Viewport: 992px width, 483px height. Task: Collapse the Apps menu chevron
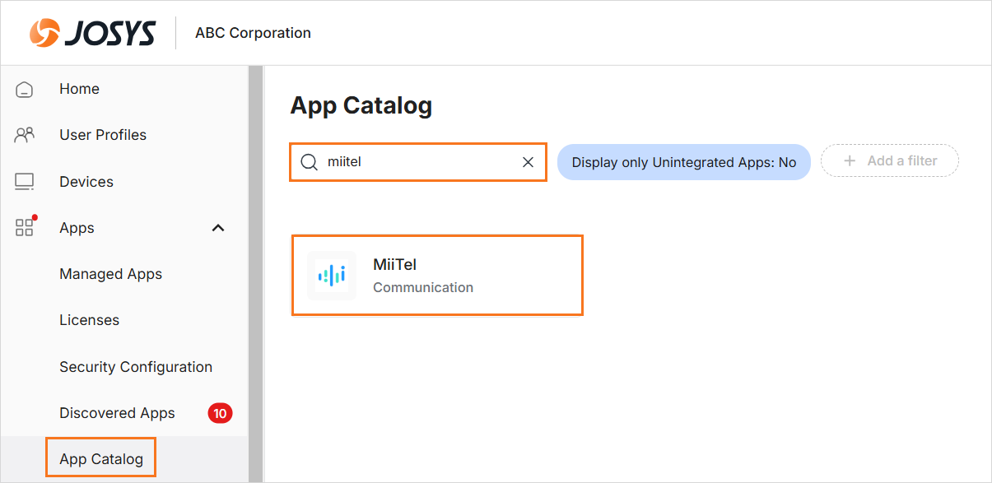point(218,228)
